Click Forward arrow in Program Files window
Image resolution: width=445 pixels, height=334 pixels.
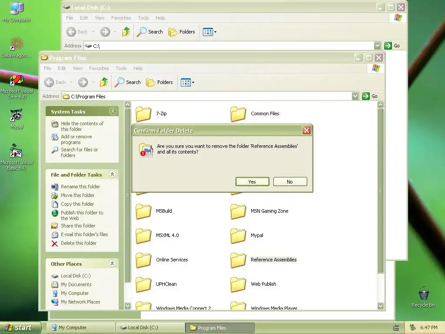click(83, 82)
